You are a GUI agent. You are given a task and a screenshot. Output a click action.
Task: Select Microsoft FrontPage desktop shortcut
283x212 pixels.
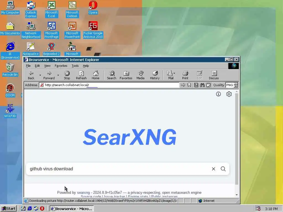(x=51, y=30)
